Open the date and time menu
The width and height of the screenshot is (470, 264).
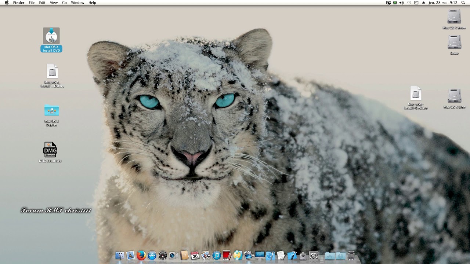pos(443,3)
